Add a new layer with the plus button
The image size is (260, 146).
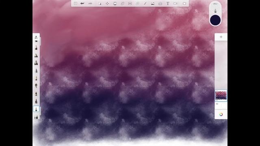[221, 37]
